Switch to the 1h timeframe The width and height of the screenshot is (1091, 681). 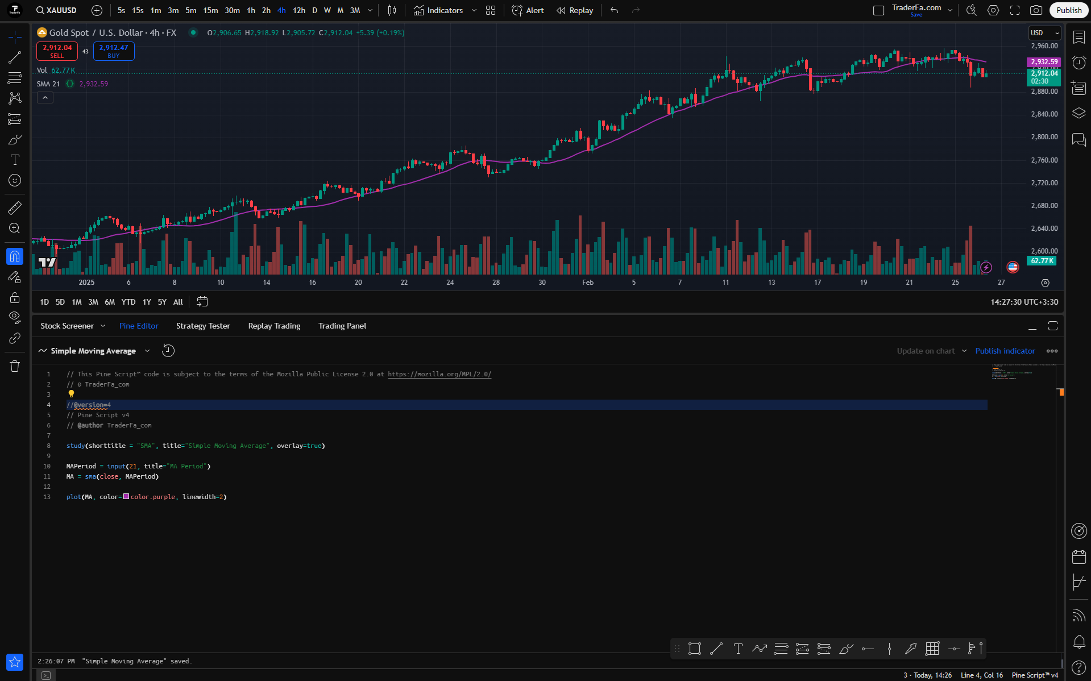(x=251, y=10)
